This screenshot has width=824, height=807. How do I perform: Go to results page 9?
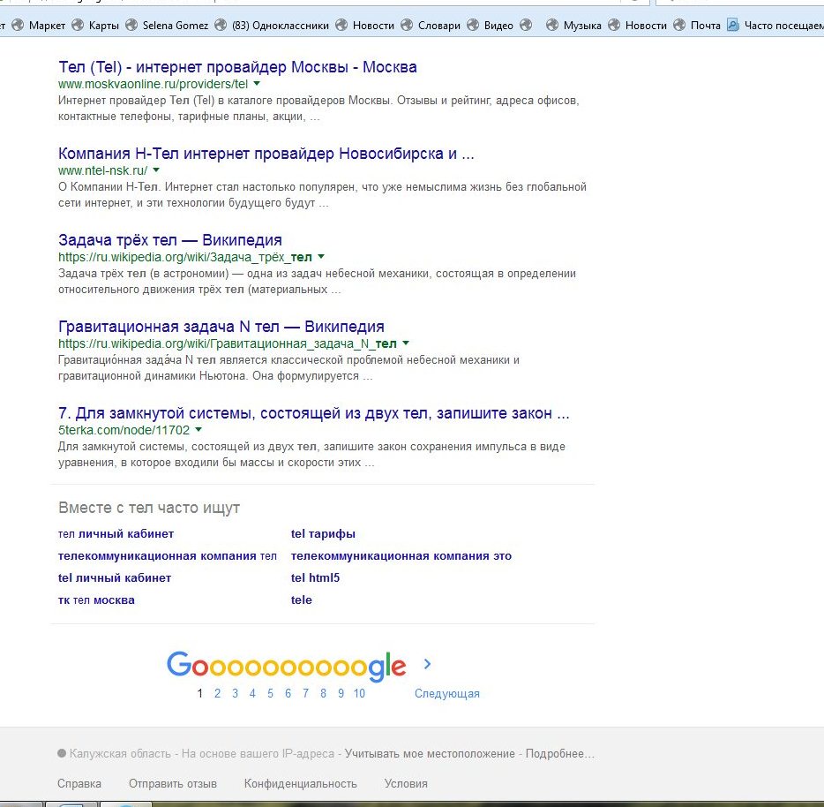pos(341,693)
